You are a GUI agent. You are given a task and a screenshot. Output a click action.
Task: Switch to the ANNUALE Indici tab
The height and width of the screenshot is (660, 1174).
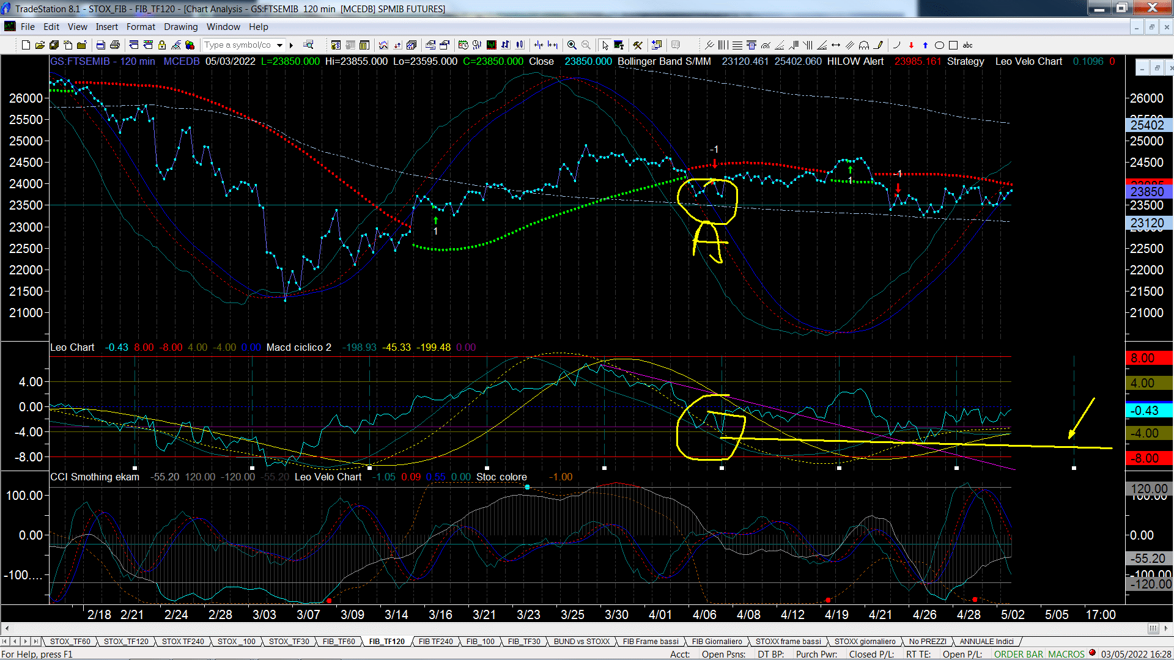(986, 641)
